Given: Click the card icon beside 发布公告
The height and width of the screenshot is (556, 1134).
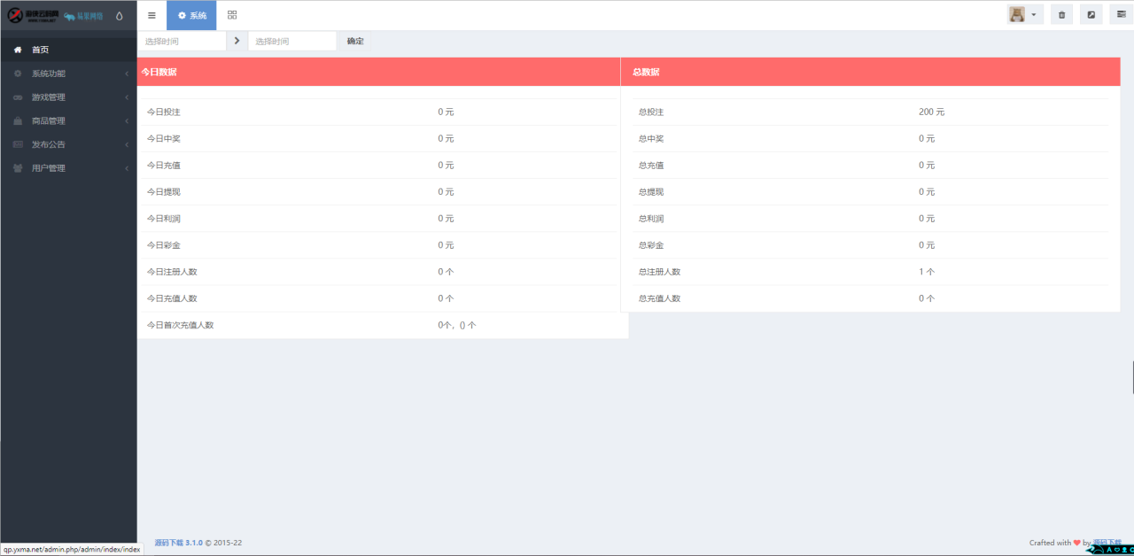Looking at the screenshot, I should (17, 144).
